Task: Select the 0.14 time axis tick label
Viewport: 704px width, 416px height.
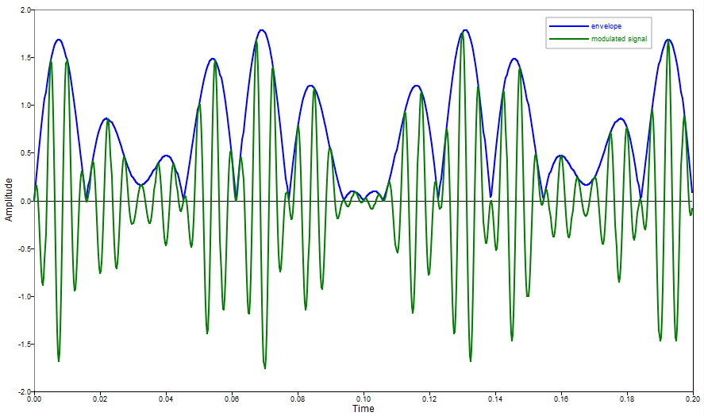Action: pos(494,399)
